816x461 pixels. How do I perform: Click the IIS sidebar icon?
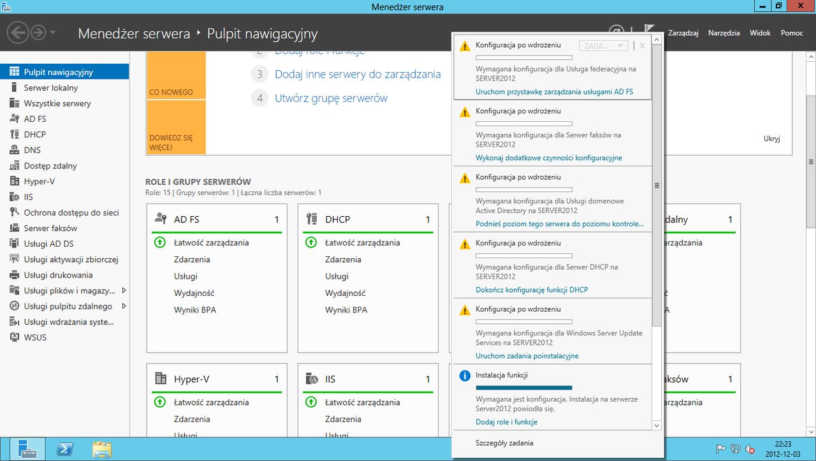tap(14, 197)
